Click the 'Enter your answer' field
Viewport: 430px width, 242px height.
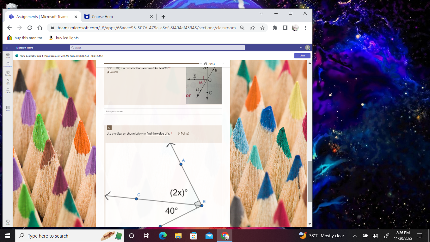(x=163, y=111)
